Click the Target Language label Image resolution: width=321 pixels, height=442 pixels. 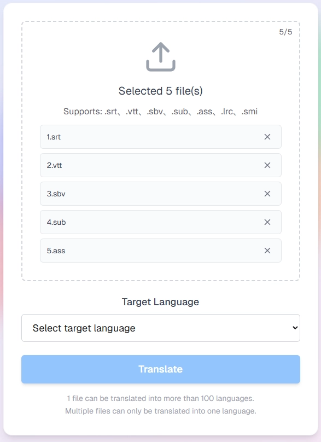click(160, 301)
